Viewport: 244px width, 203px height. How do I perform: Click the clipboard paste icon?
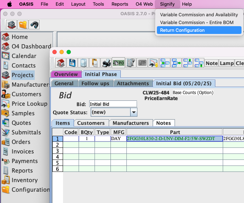coord(95,63)
